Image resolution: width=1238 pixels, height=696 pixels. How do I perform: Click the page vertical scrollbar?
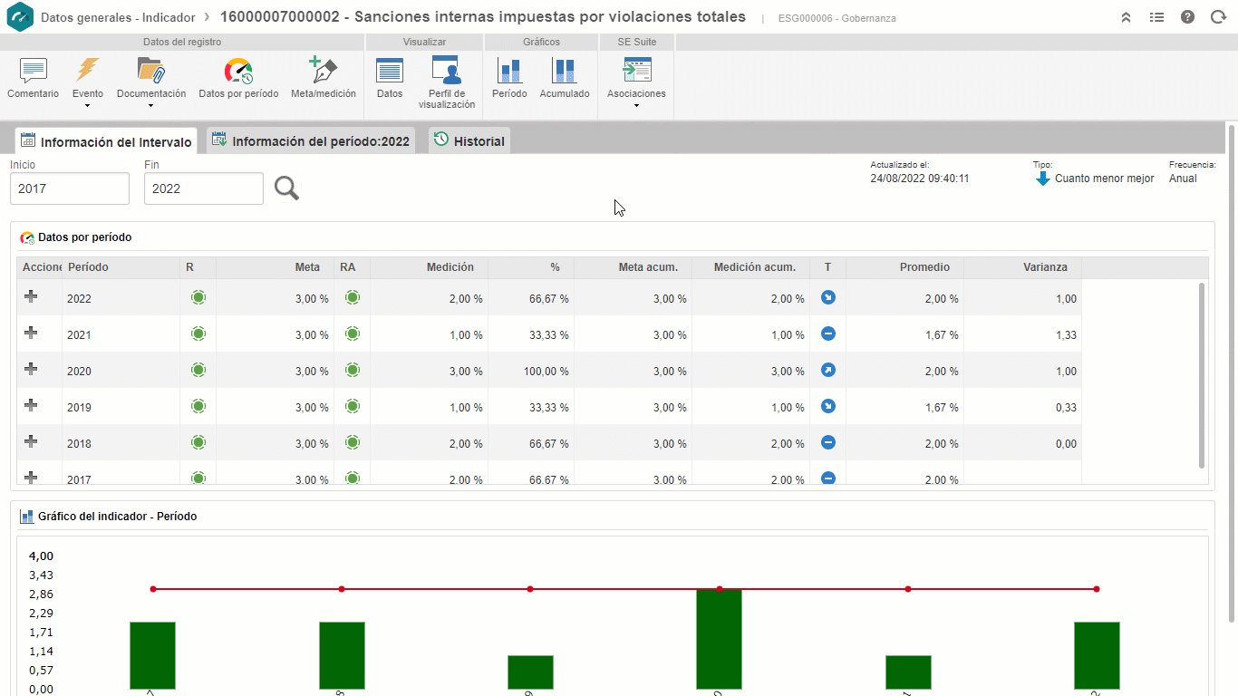point(1231,372)
